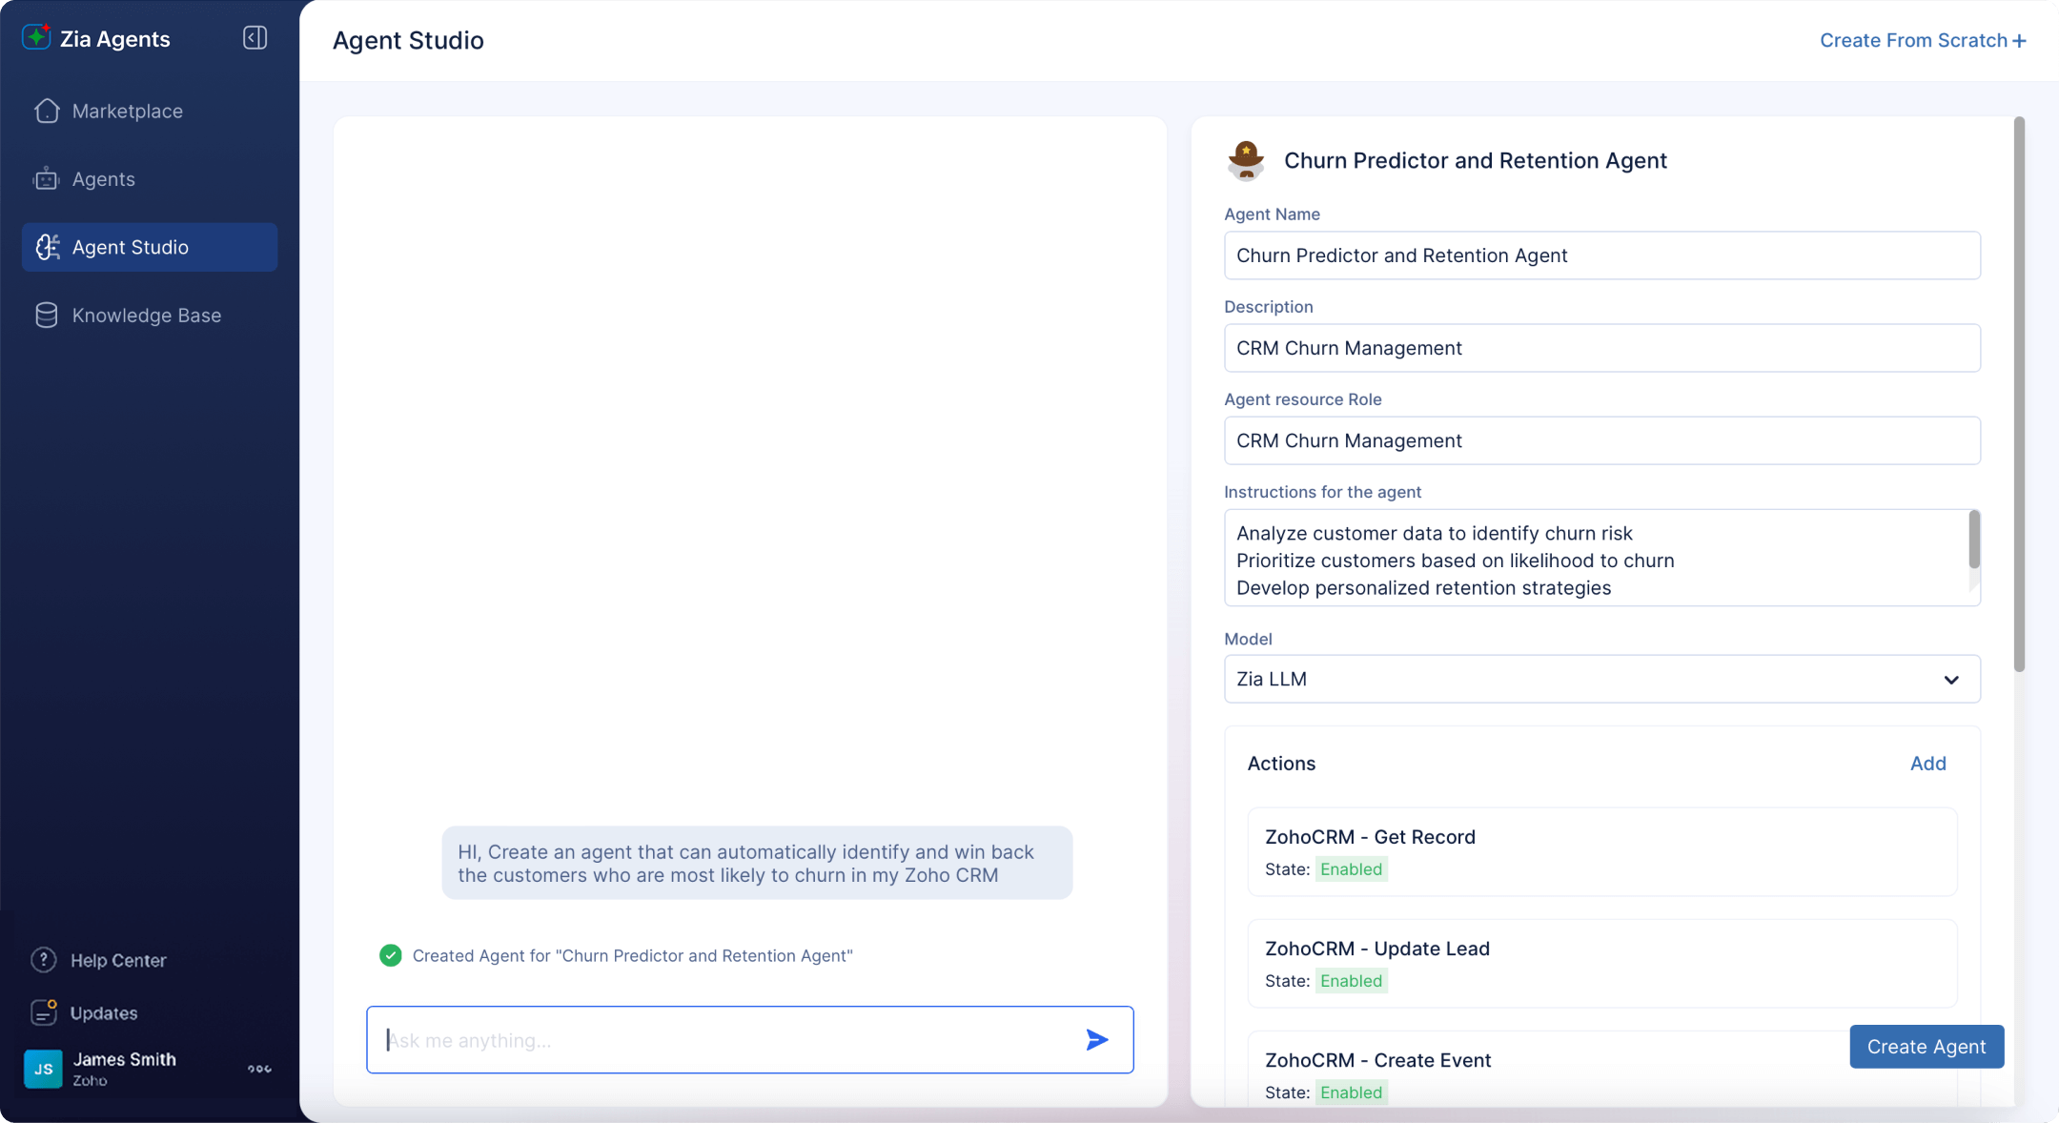This screenshot has width=2059, height=1123.
Task: Collapse the navigation sidebar
Action: click(255, 37)
